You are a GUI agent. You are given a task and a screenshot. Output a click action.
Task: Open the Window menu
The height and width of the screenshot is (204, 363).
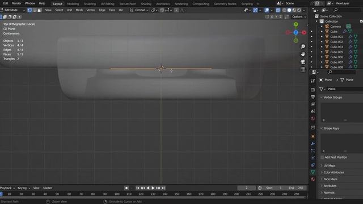pyautogui.click(x=30, y=3)
